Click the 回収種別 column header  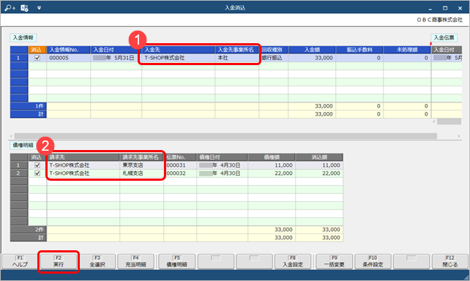click(x=273, y=50)
